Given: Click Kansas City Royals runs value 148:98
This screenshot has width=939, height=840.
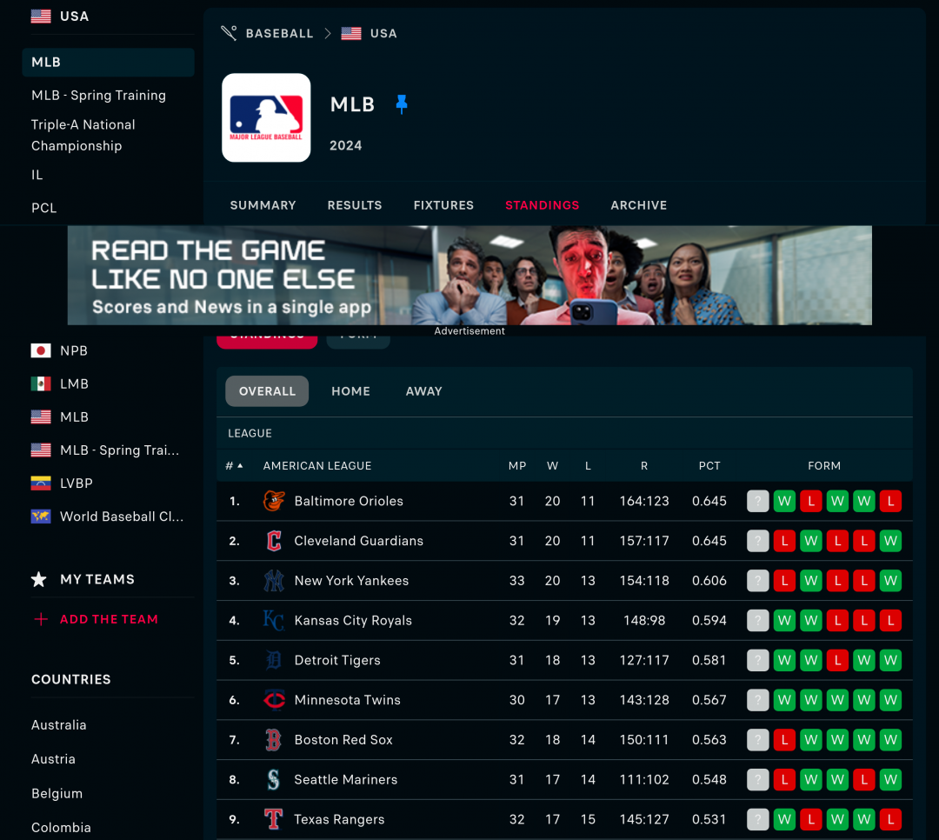Looking at the screenshot, I should point(644,620).
